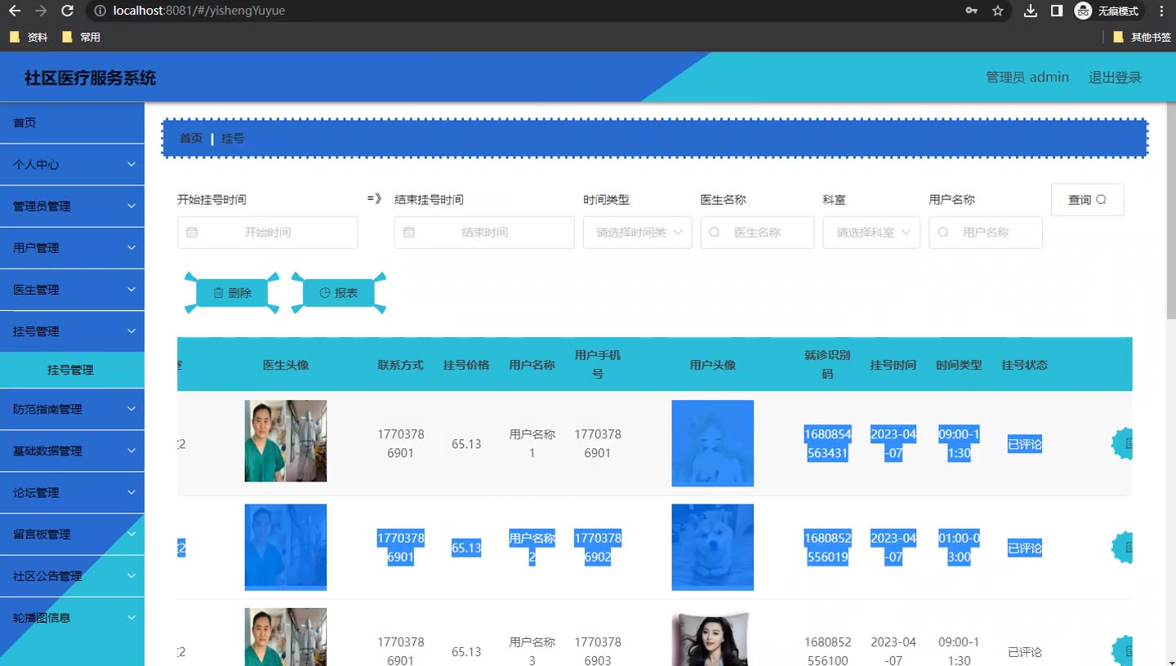The width and height of the screenshot is (1176, 666).
Task: Collapse the 挂号管理 sidebar menu
Action: tap(72, 331)
